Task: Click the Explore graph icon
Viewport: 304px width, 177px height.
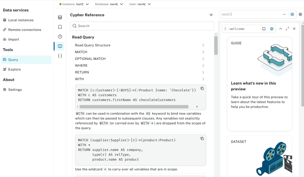Action: point(5,69)
